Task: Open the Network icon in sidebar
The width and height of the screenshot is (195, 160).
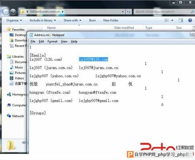Action: (x=9, y=116)
